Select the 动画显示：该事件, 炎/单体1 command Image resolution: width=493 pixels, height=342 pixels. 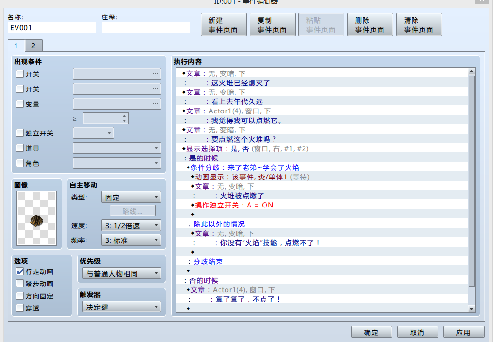(321, 177)
